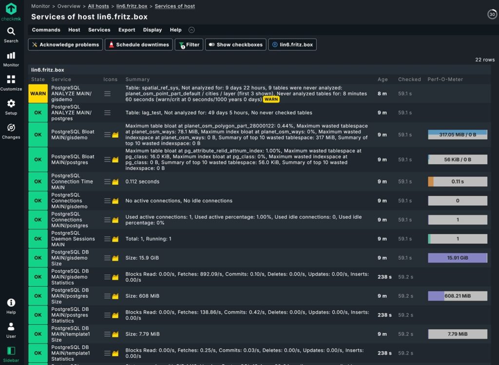
Task: Open graph icon for PostgreSQL DB MAIN/template1 Statistics
Action: click(115, 353)
